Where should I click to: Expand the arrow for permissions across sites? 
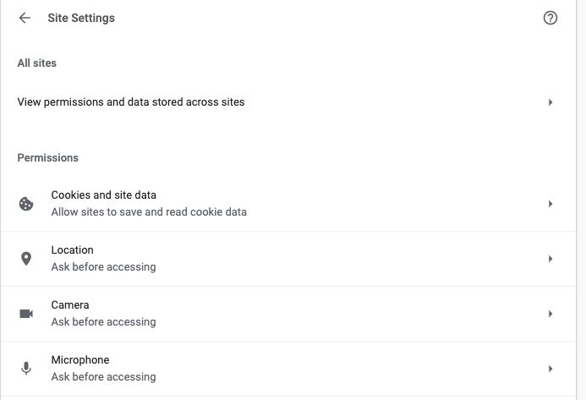click(550, 102)
